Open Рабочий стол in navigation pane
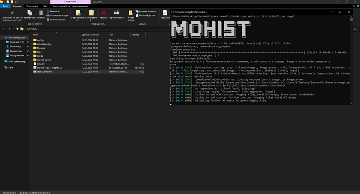The height and width of the screenshot is (194, 360). tap(15, 42)
